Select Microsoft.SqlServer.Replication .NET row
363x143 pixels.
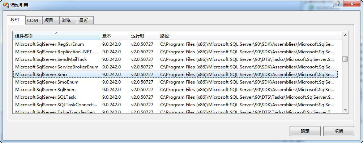click(175, 52)
